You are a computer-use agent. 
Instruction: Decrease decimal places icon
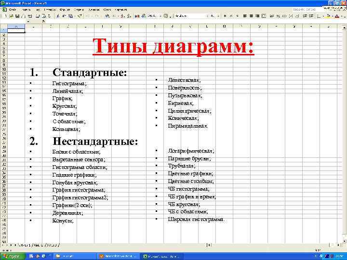297,16
